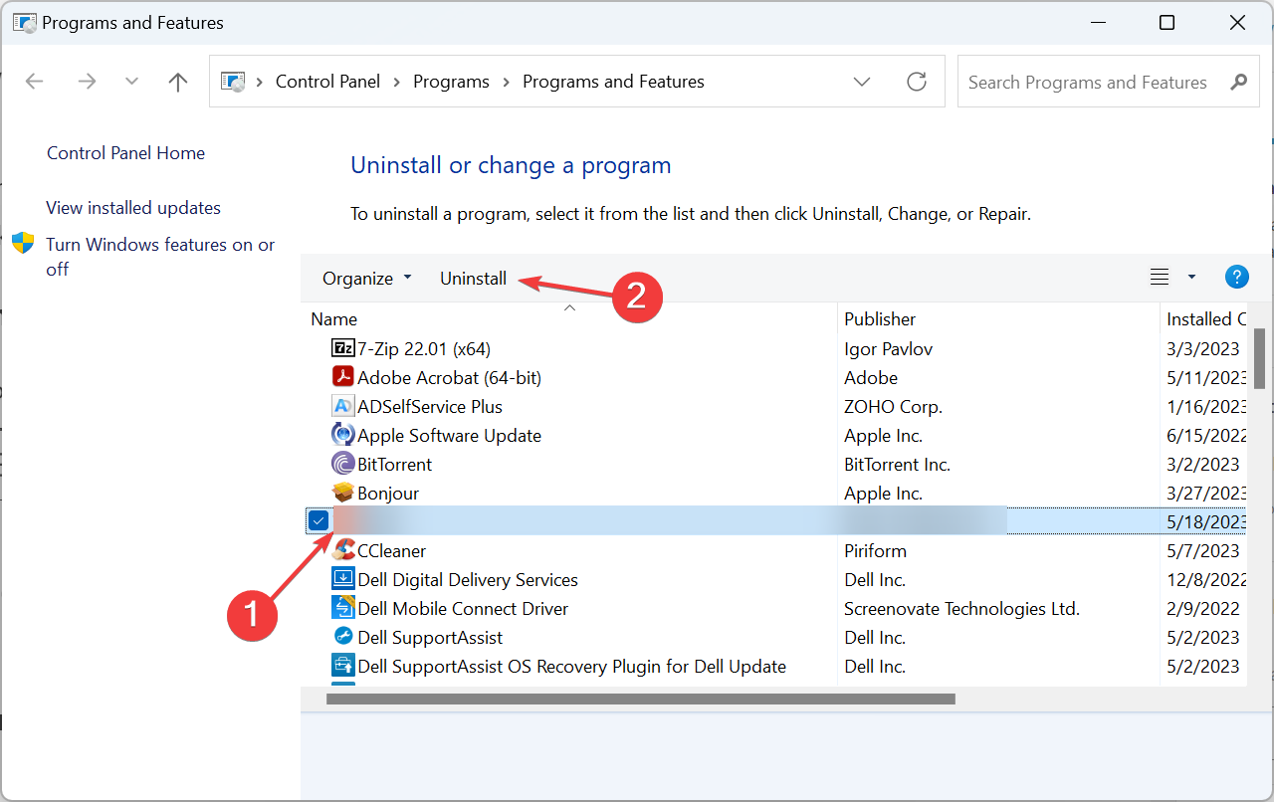The height and width of the screenshot is (802, 1274).
Task: Select the Piriform publisher cell
Action: pyautogui.click(x=875, y=550)
